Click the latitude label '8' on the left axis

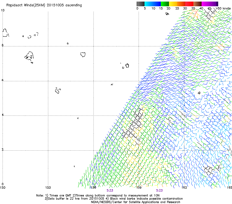point(3,45)
